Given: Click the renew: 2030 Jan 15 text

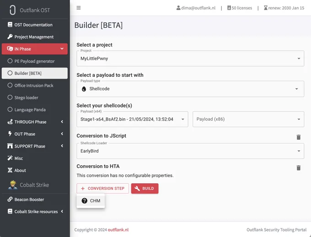Looking at the screenshot, I should (x=286, y=8).
